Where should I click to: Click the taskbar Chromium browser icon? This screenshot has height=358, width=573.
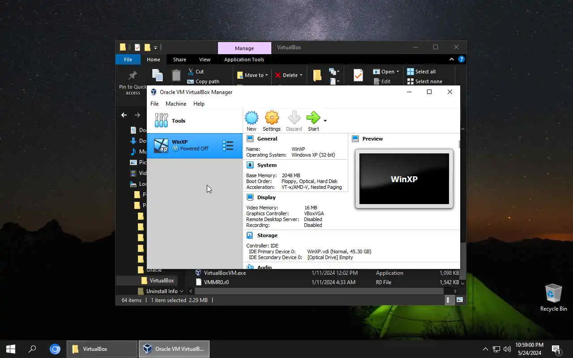[55, 349]
